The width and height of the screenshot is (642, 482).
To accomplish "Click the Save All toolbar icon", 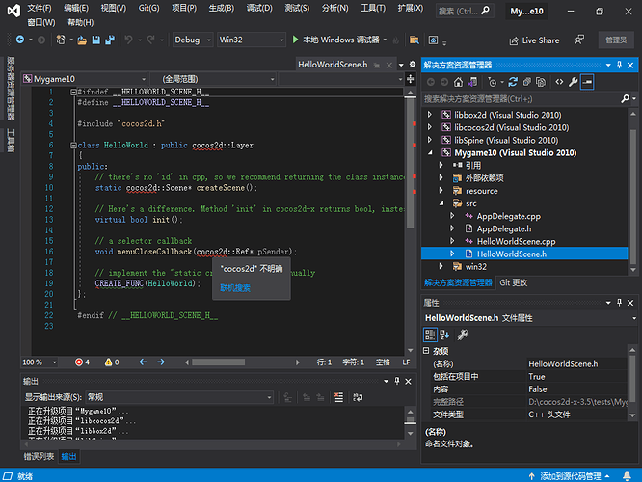I will 109,40.
